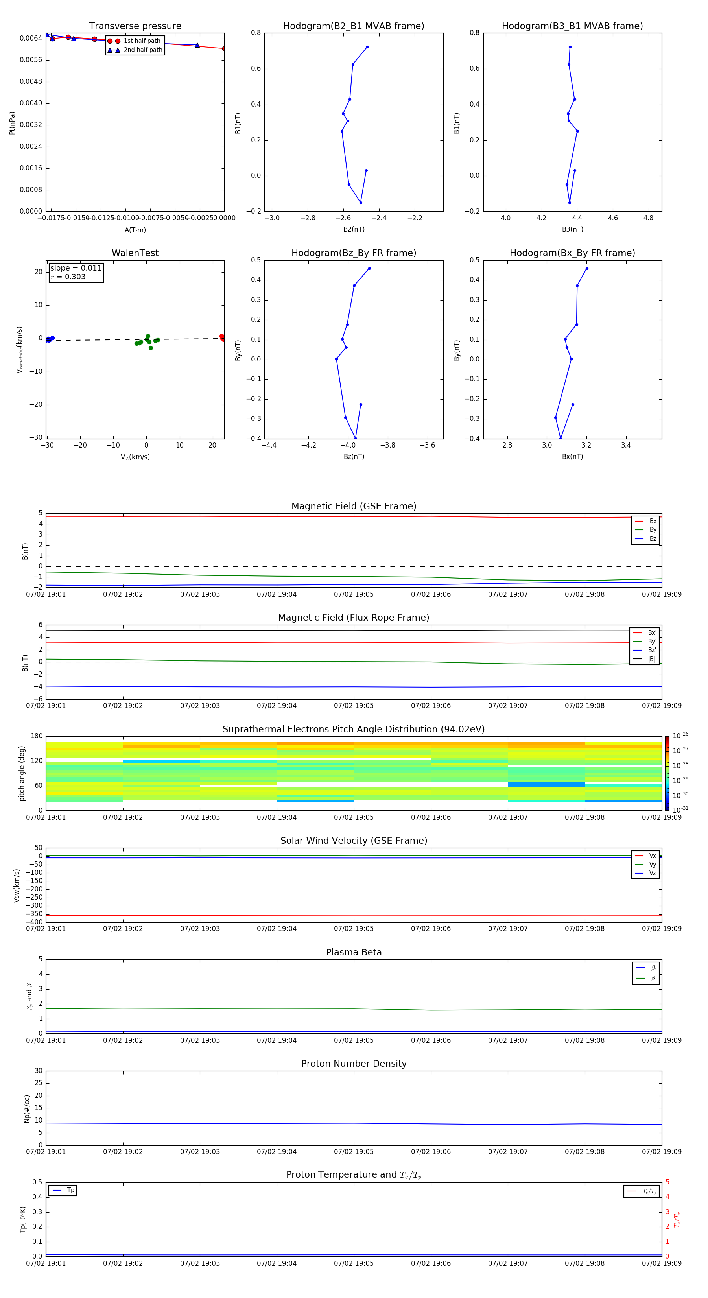
Task: Select "Bz'" in the Flux Rope legend
Action: (645, 650)
